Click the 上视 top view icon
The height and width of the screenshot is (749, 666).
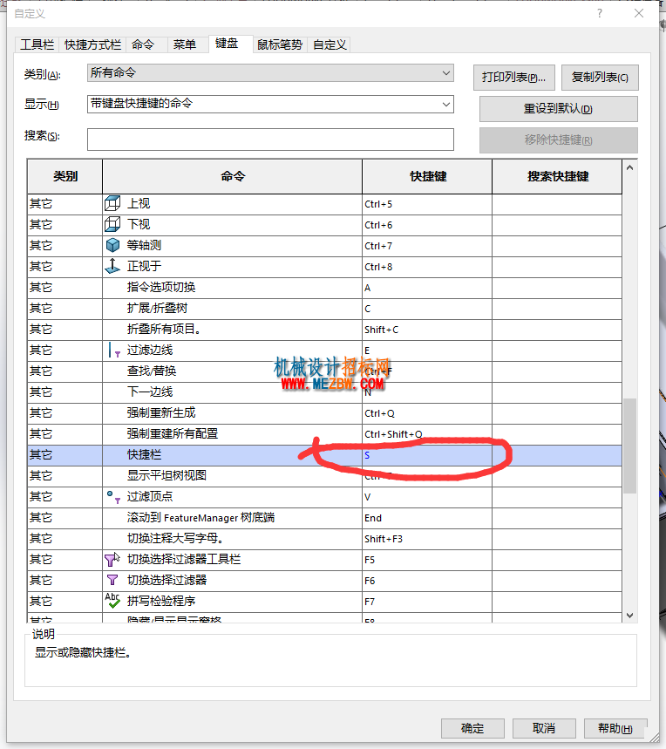point(112,203)
